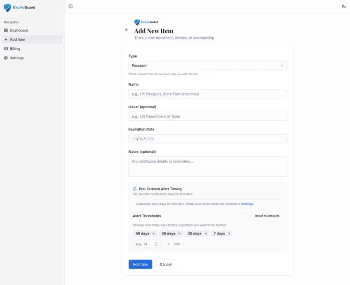Toggle the sidebar panel icon
Image resolution: width=350 pixels, height=285 pixels.
(71, 6)
